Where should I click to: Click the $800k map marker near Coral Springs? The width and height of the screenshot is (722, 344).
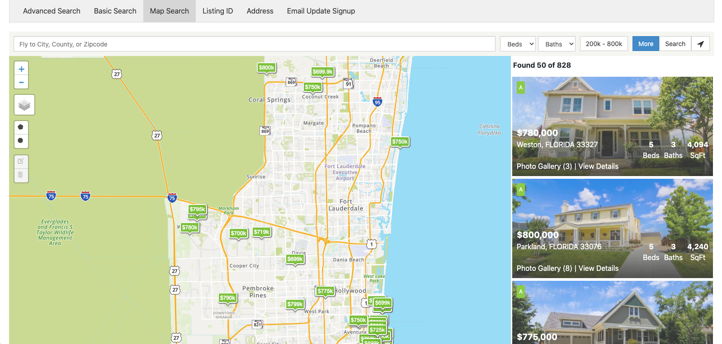[266, 68]
